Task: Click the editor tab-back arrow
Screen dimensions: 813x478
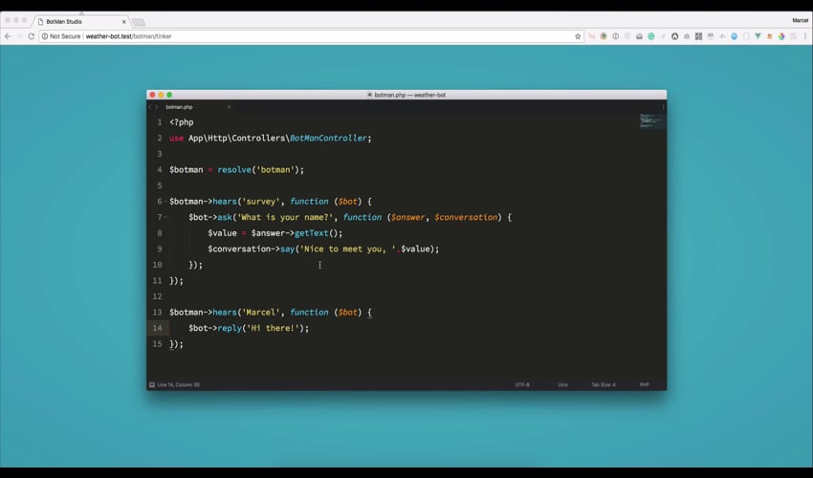Action: (x=150, y=107)
